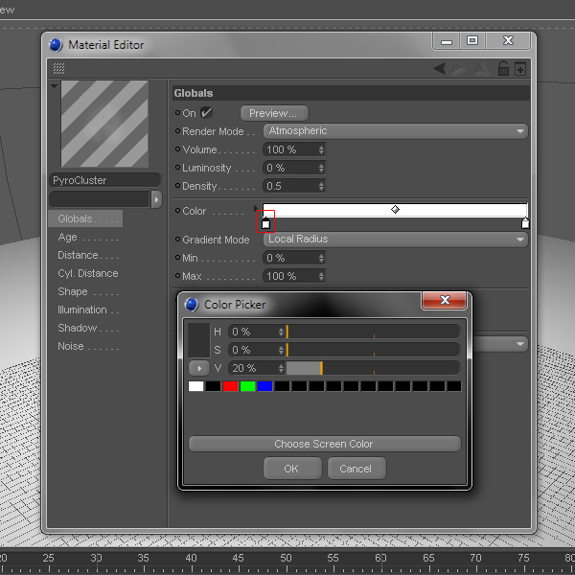Click the Max 100 % input field
The image size is (575, 575).
coord(290,276)
